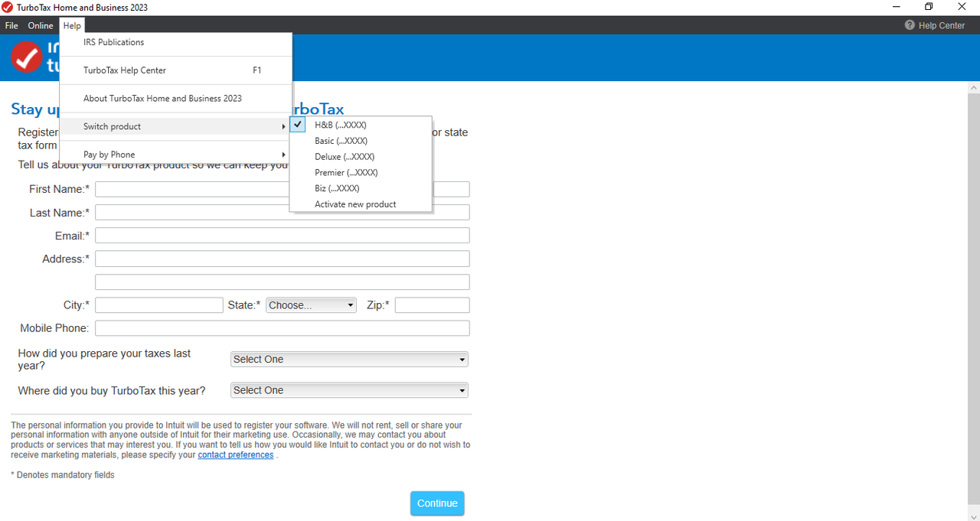Click the Continue button
The height and width of the screenshot is (521, 980).
(x=437, y=503)
